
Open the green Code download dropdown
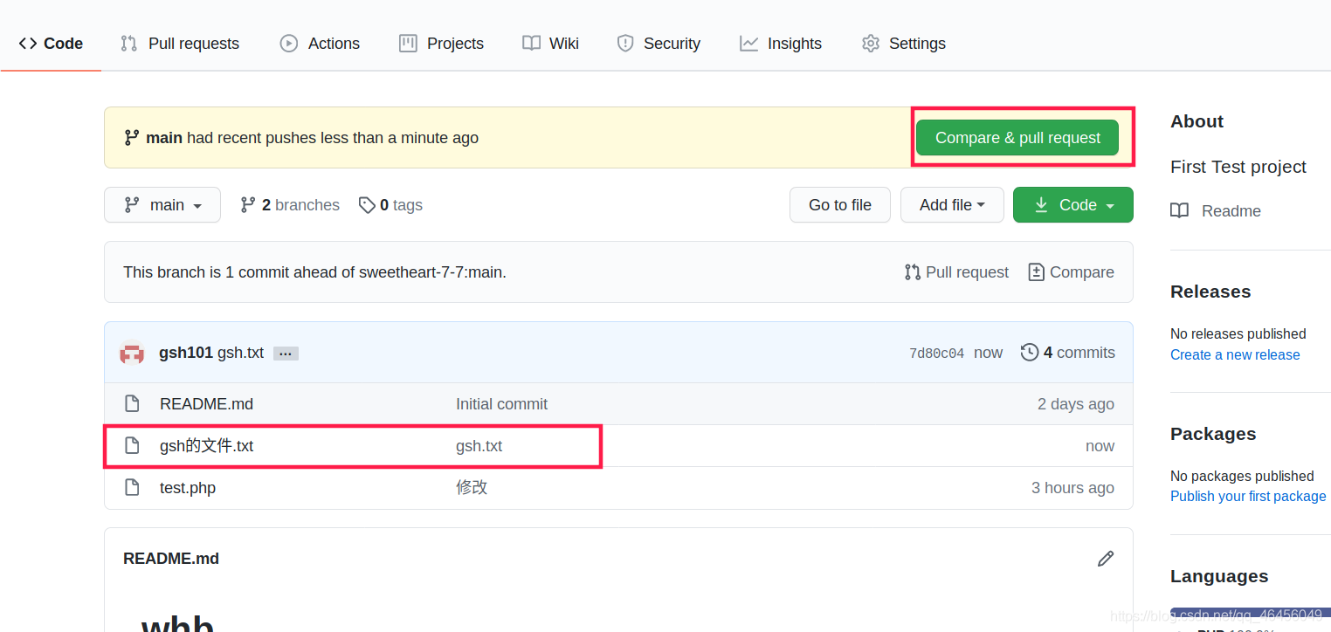1073,205
